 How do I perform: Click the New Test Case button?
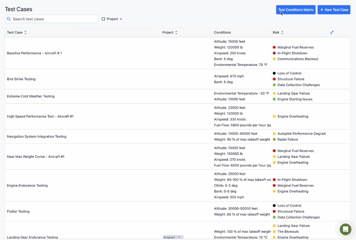click(x=334, y=10)
